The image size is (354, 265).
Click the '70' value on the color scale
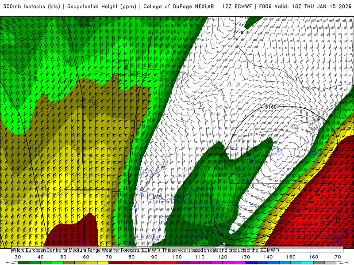click(109, 257)
